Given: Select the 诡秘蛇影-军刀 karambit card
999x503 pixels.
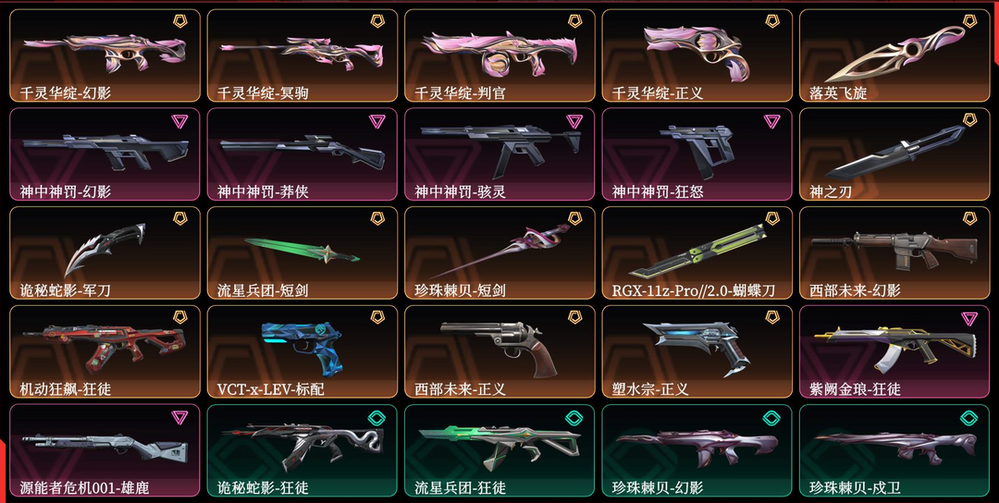Looking at the screenshot, I should click(x=105, y=252).
